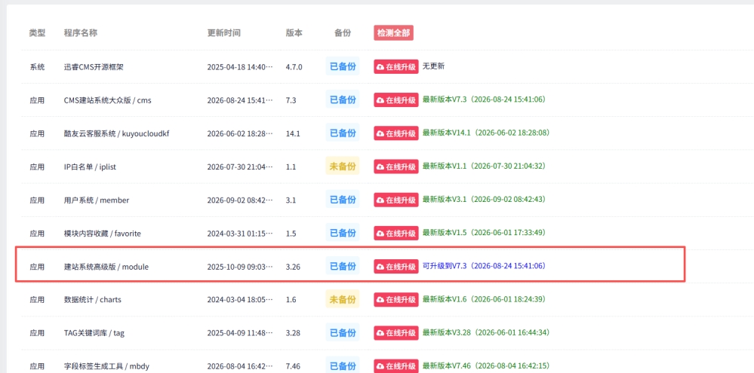Click 已备份 badge for 迅睿CMS开源框架

343,67
